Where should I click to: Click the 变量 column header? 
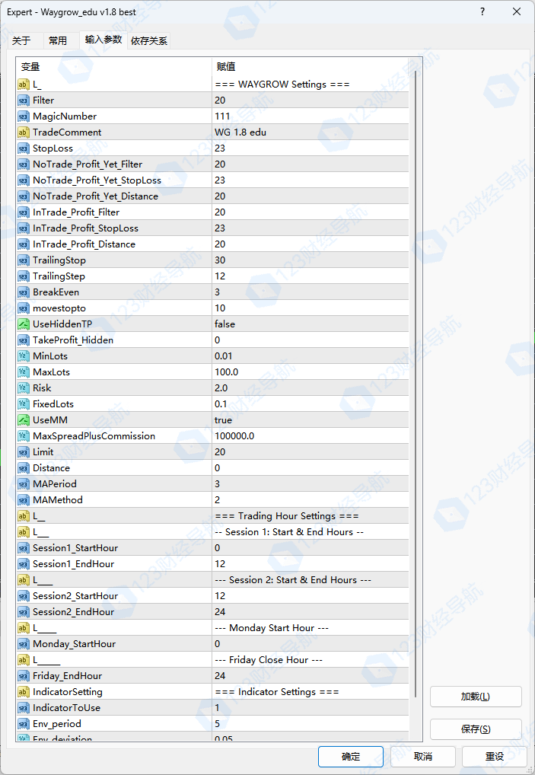114,67
